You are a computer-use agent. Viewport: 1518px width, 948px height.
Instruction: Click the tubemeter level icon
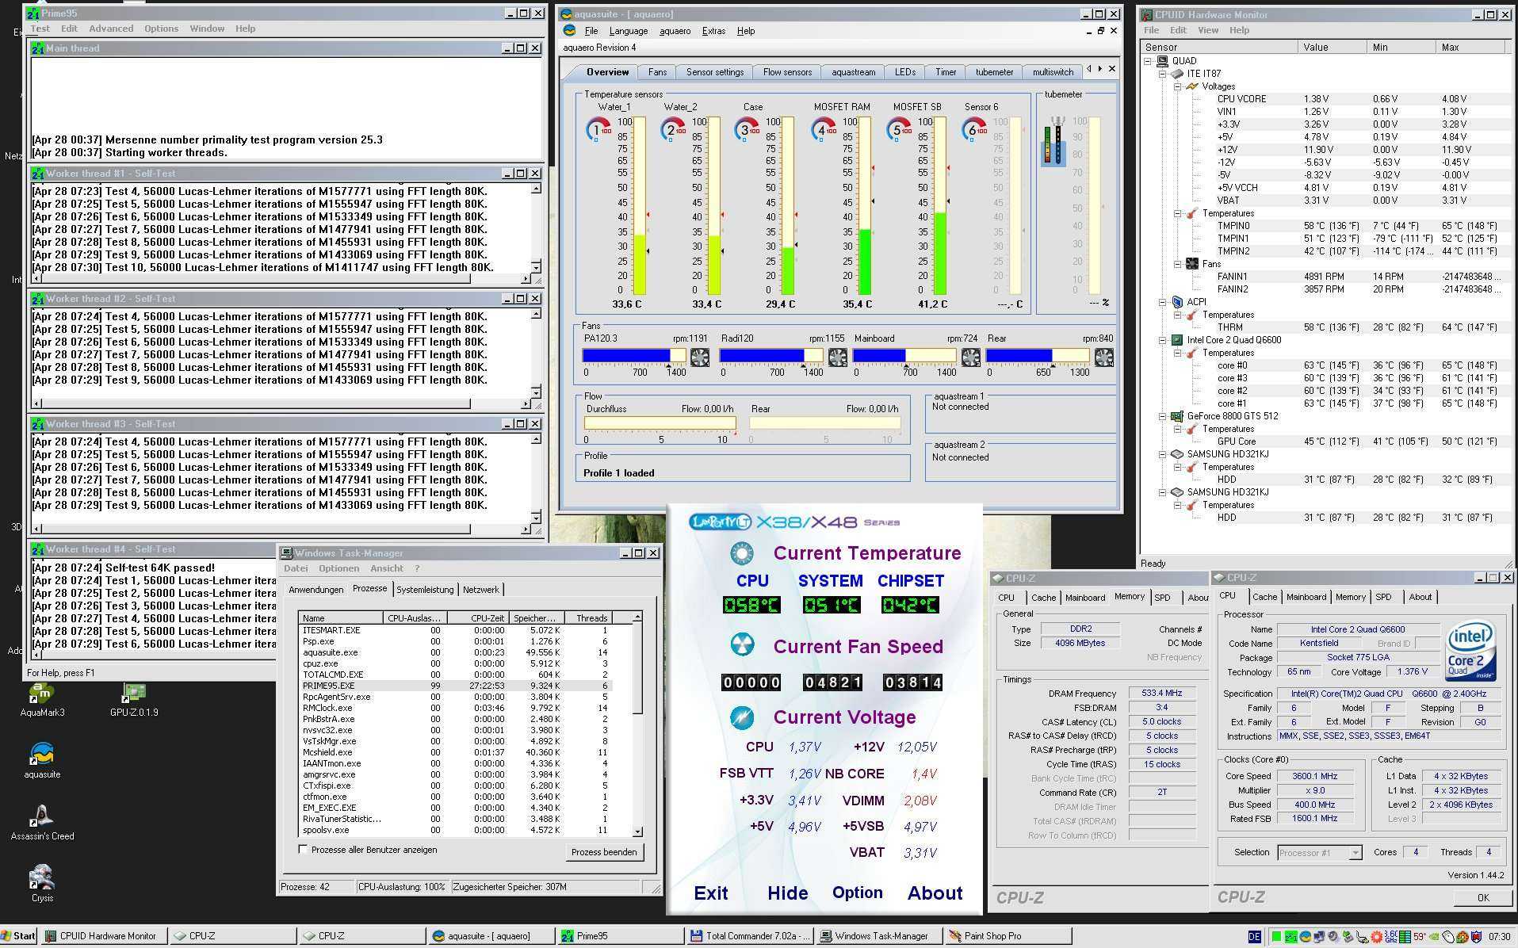click(1053, 141)
